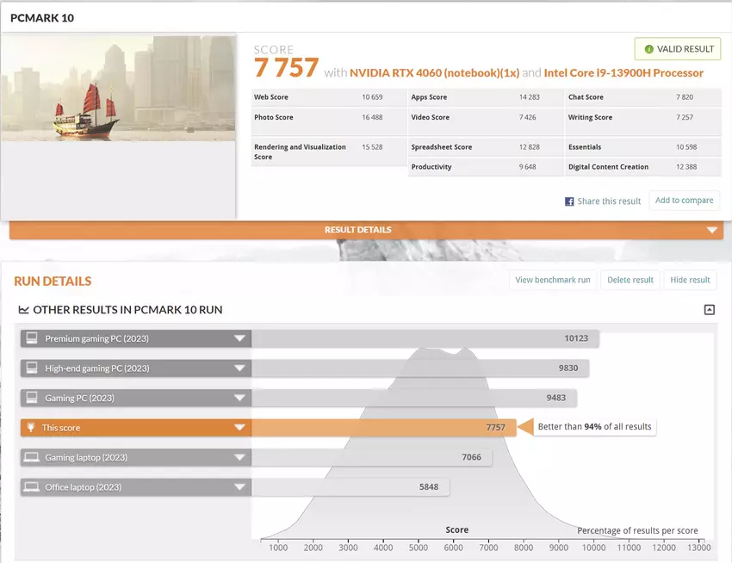
Task: Click the desktop icon for High-end gaming PC
Action: click(31, 368)
